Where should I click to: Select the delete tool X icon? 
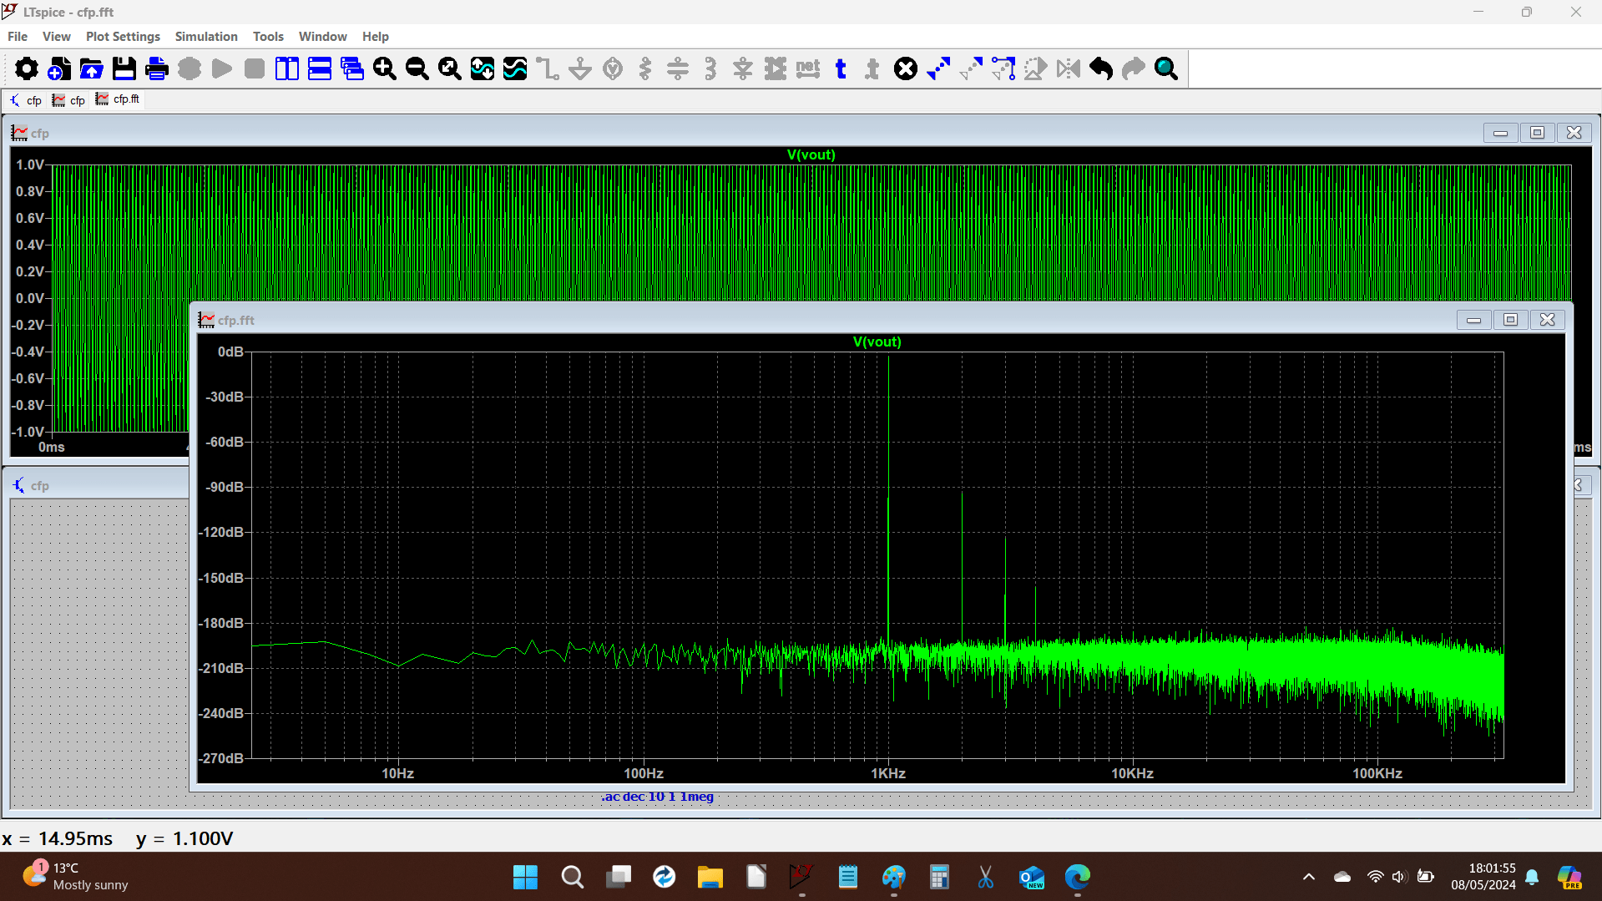pyautogui.click(x=906, y=68)
